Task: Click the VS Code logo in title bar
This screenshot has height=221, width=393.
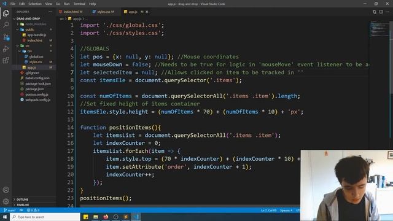Action: 4,4
